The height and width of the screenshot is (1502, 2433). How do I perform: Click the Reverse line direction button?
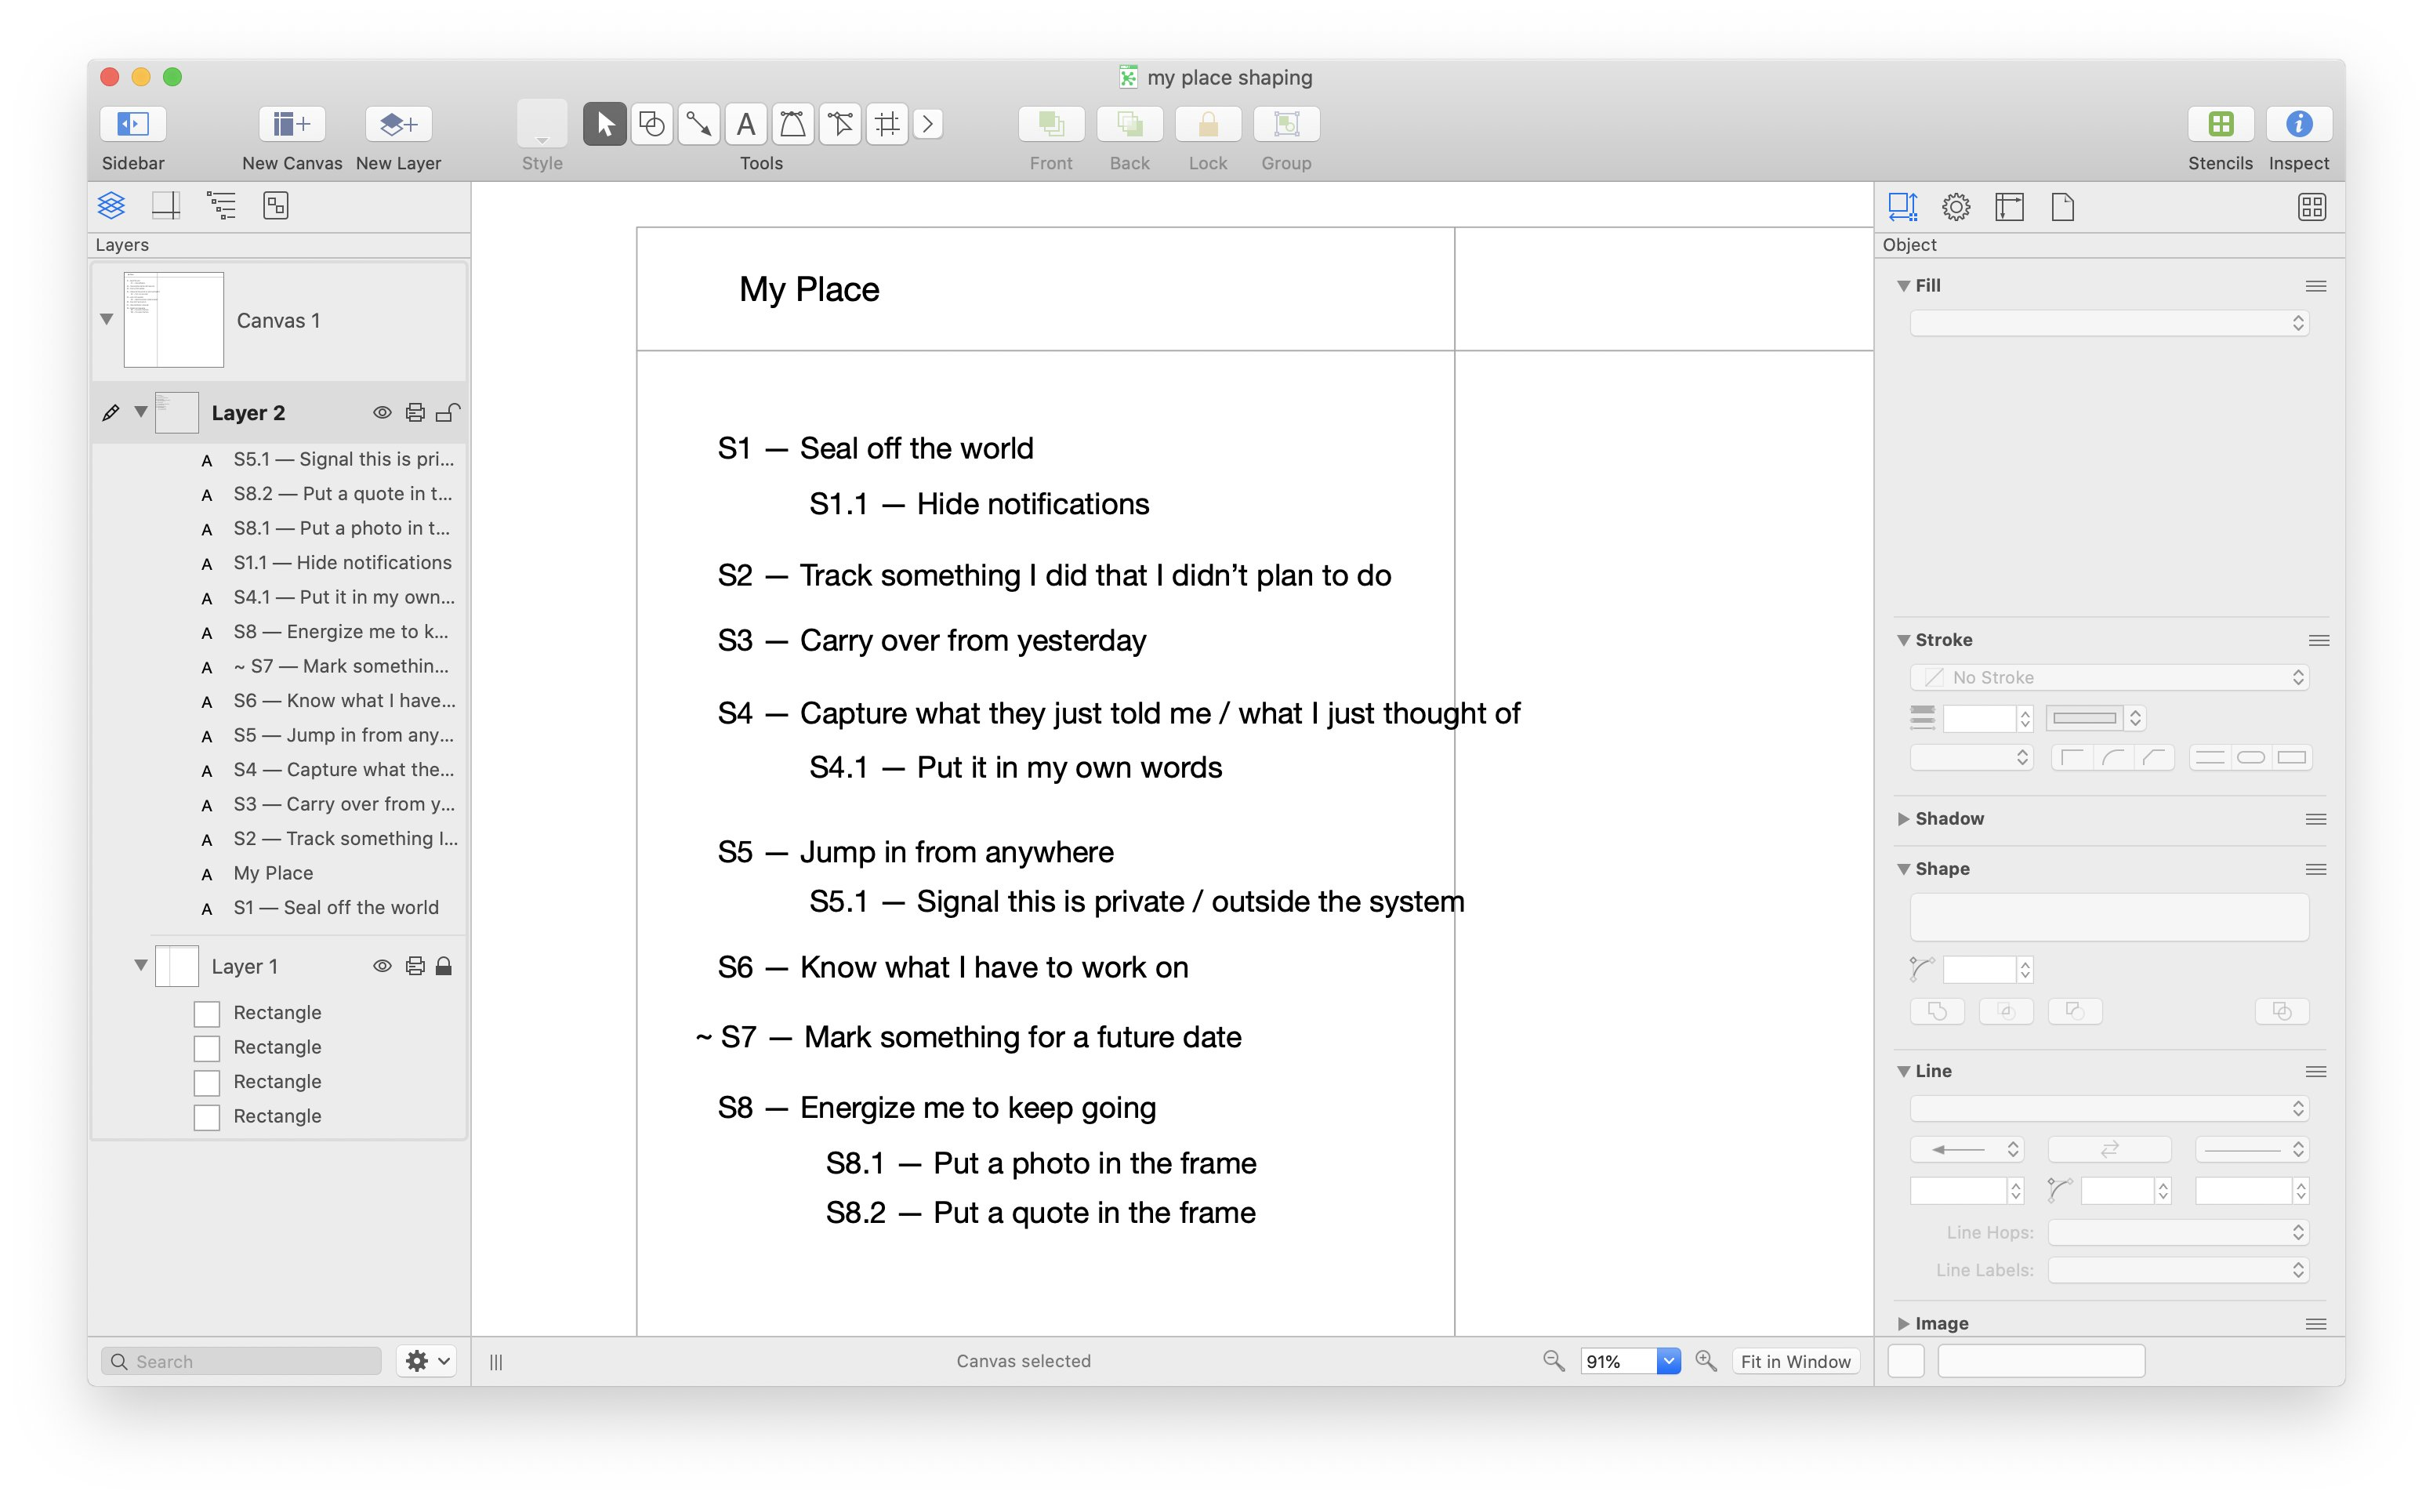pyautogui.click(x=2109, y=1149)
